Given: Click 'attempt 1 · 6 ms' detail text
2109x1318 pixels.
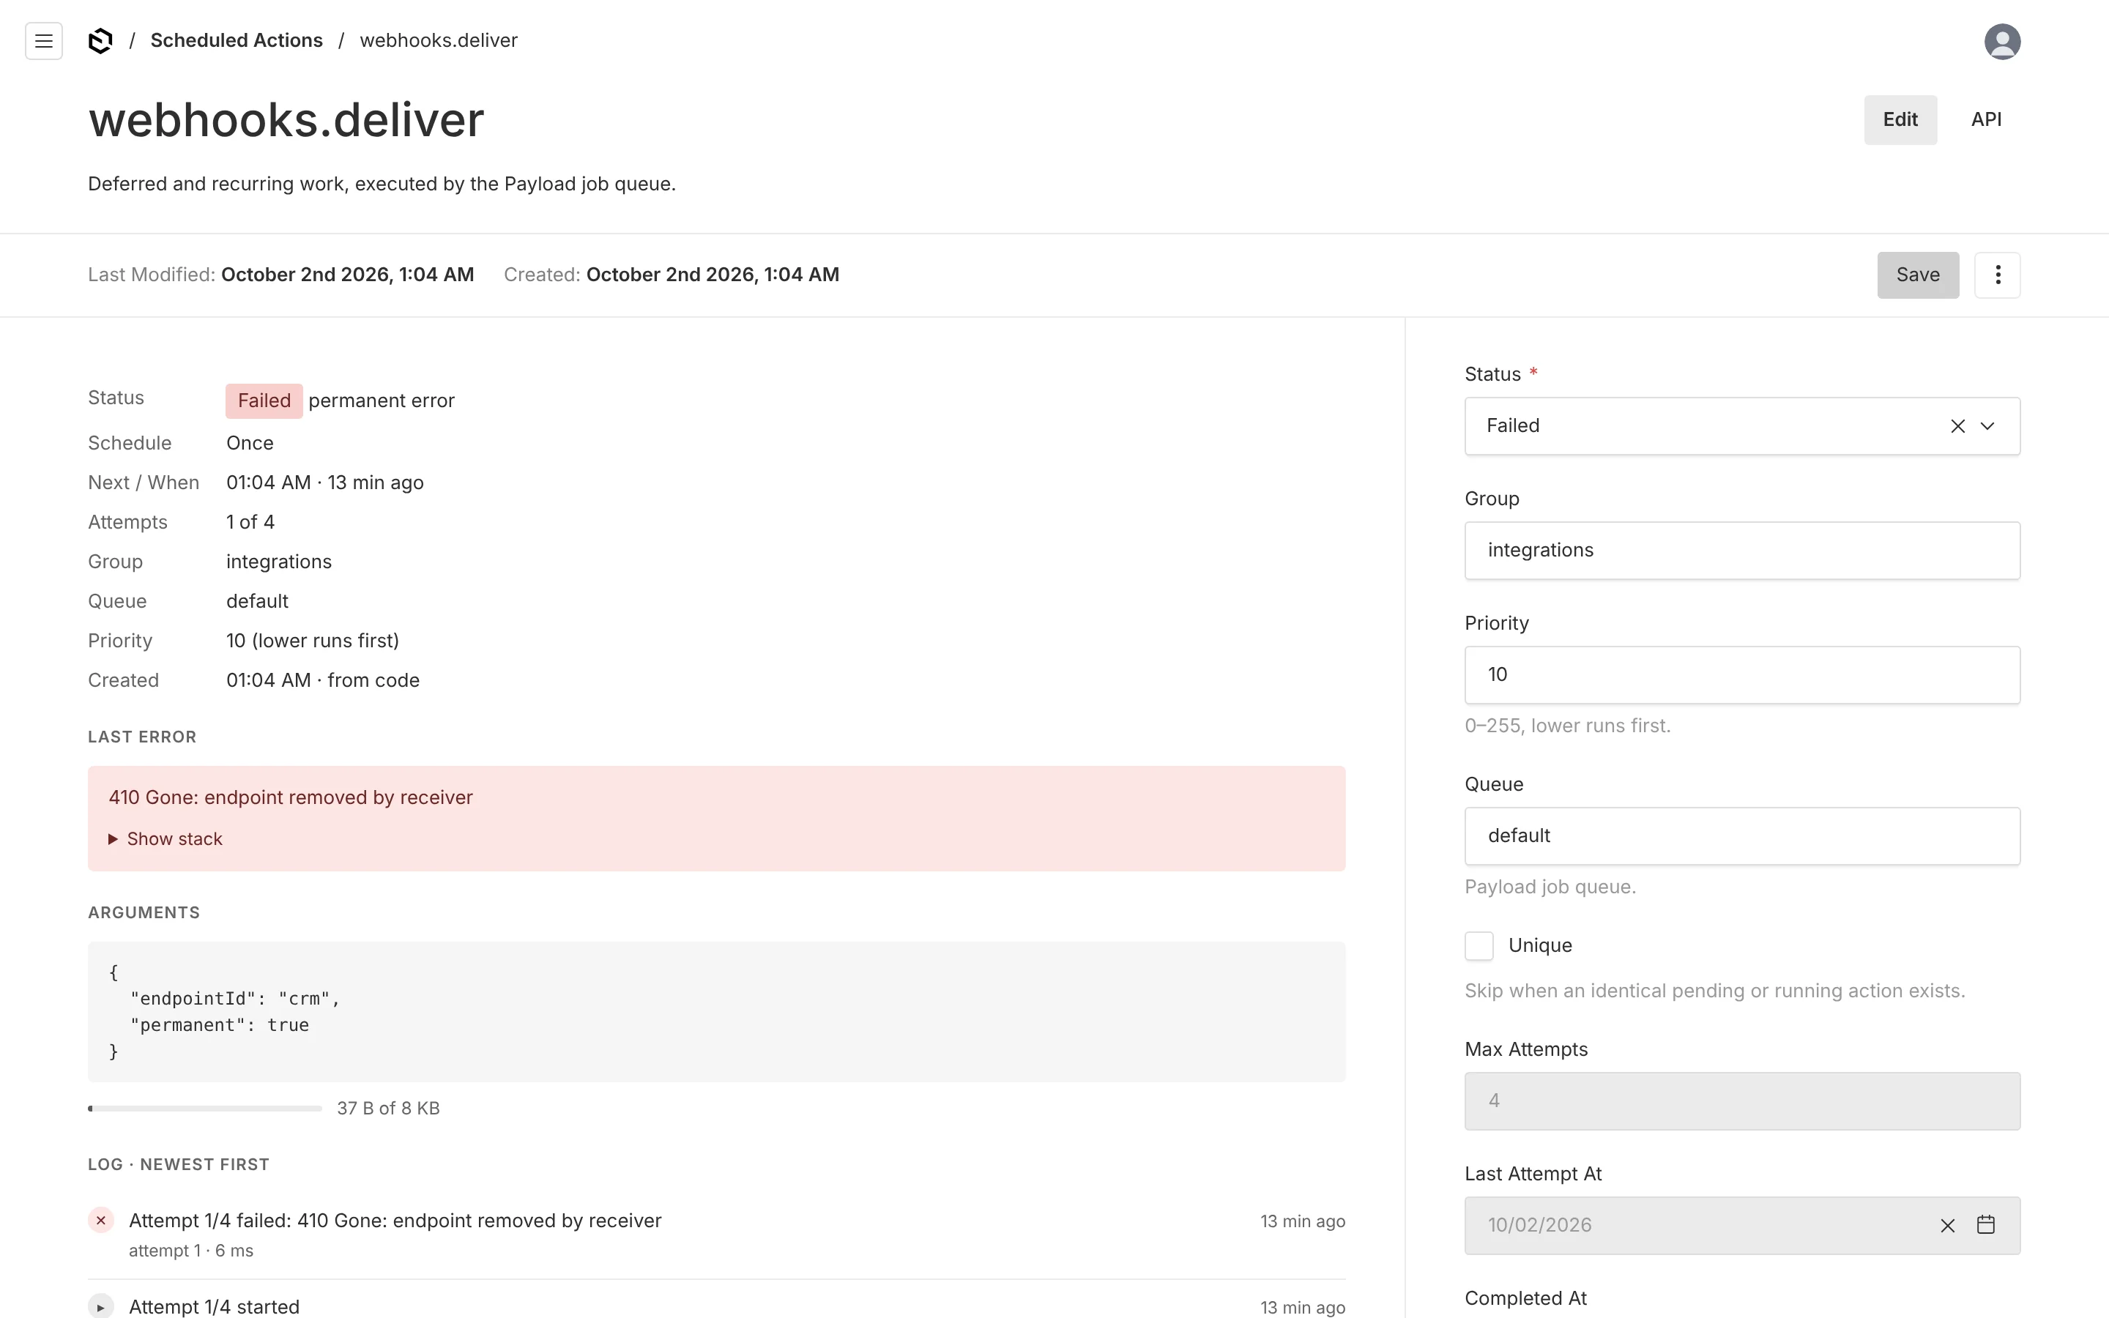Looking at the screenshot, I should tap(191, 1251).
